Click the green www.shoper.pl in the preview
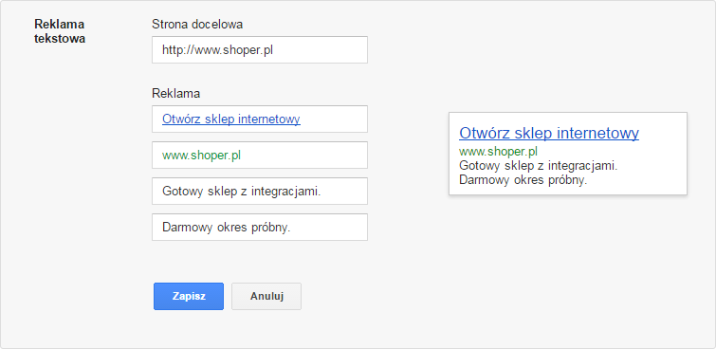The image size is (716, 349). pyautogui.click(x=498, y=151)
